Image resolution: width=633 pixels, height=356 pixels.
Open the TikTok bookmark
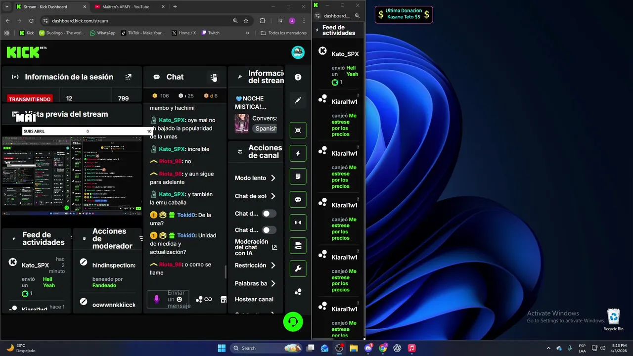142,33
